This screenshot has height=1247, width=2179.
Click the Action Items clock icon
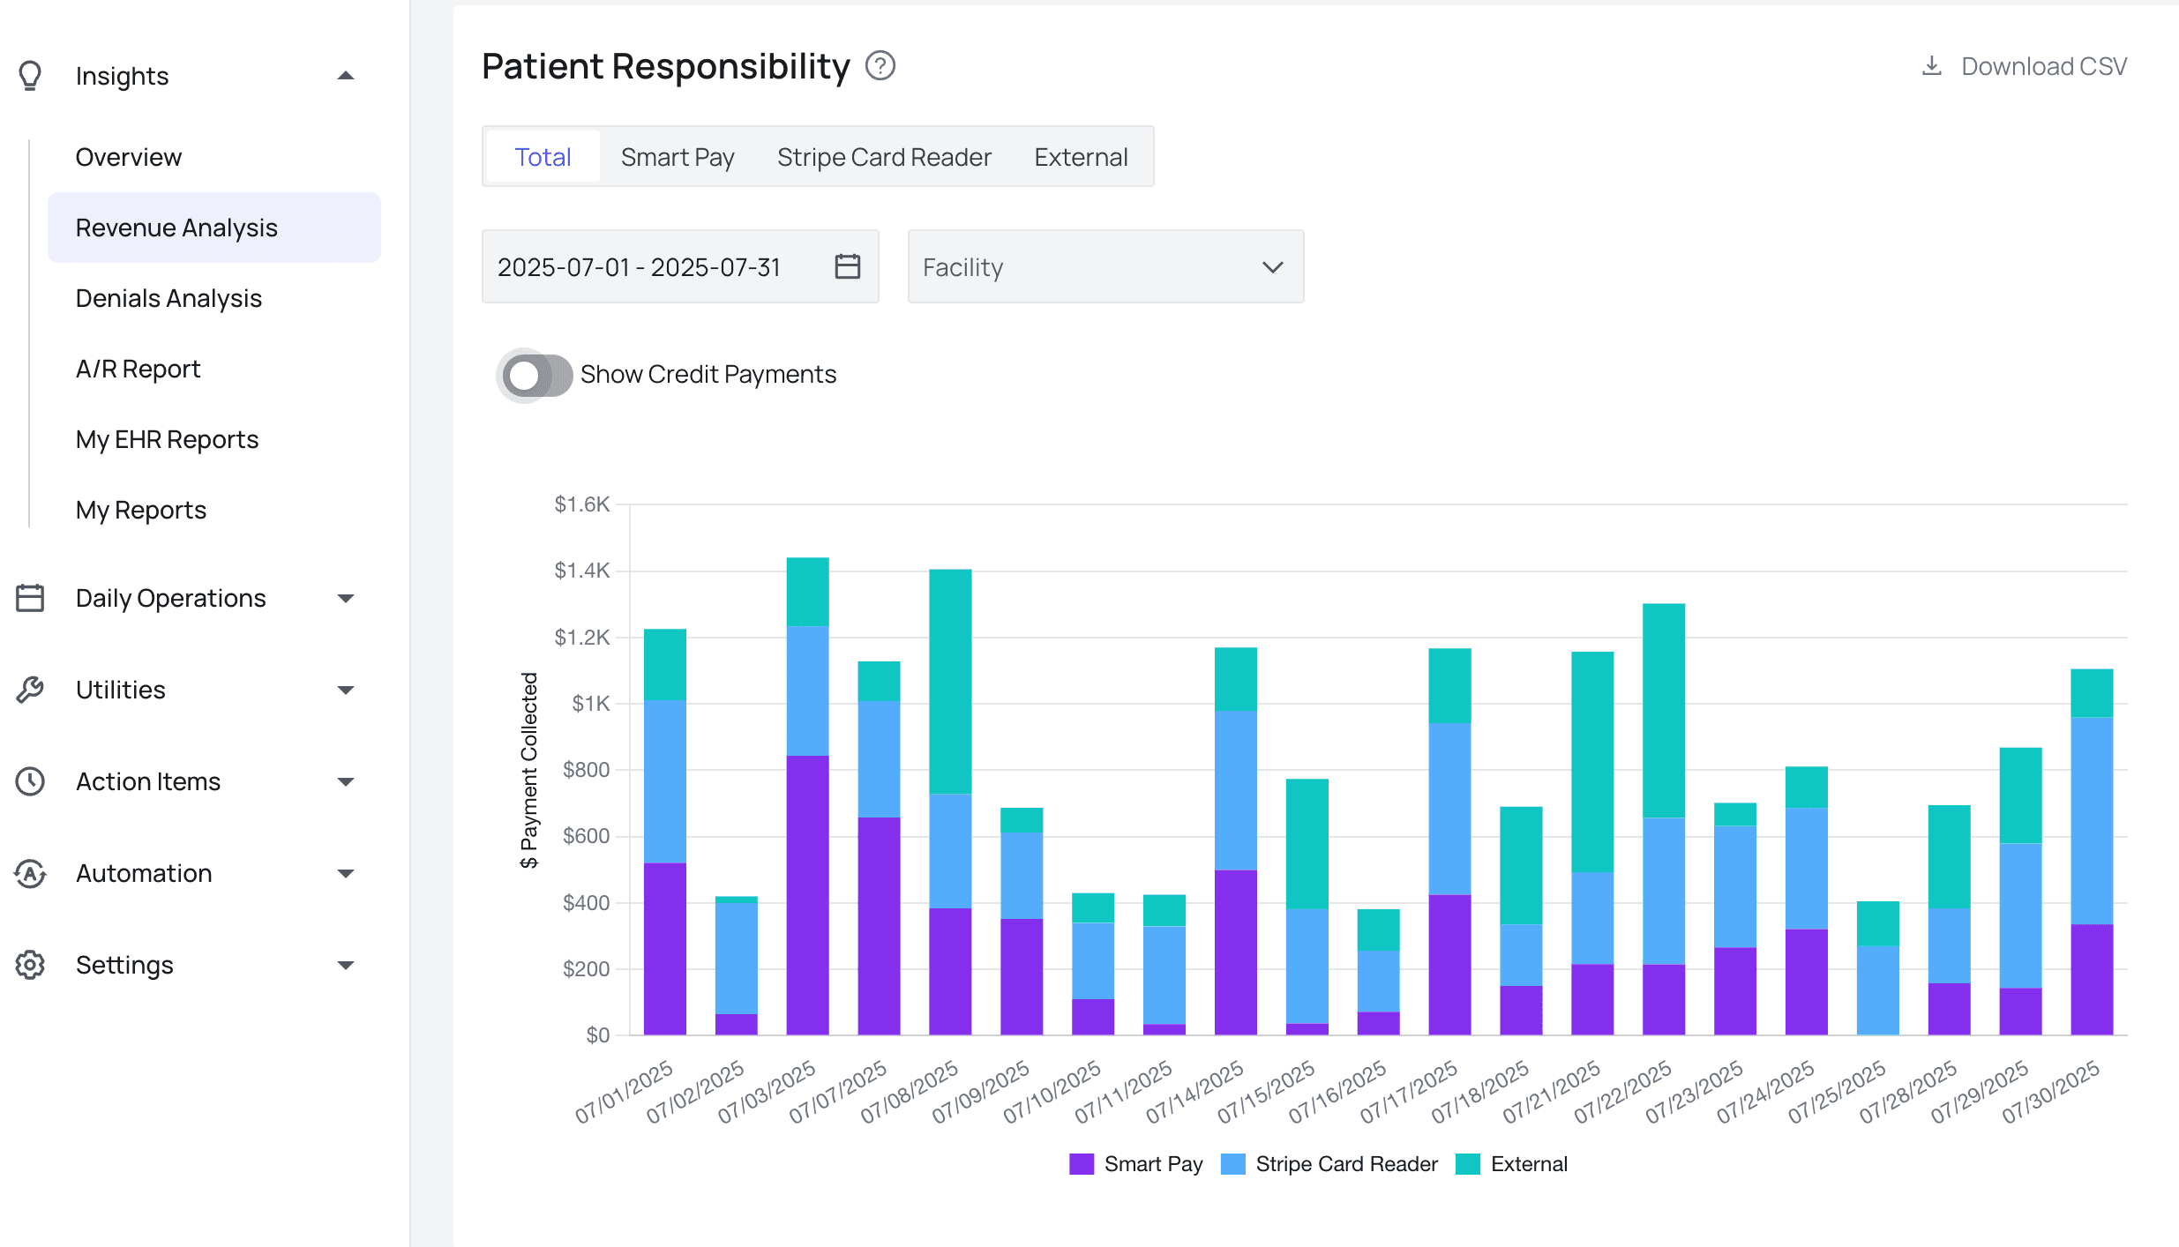[x=30, y=781]
